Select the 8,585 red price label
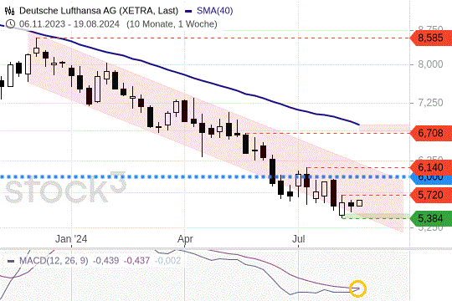This screenshot has height=301, width=452. (430, 38)
